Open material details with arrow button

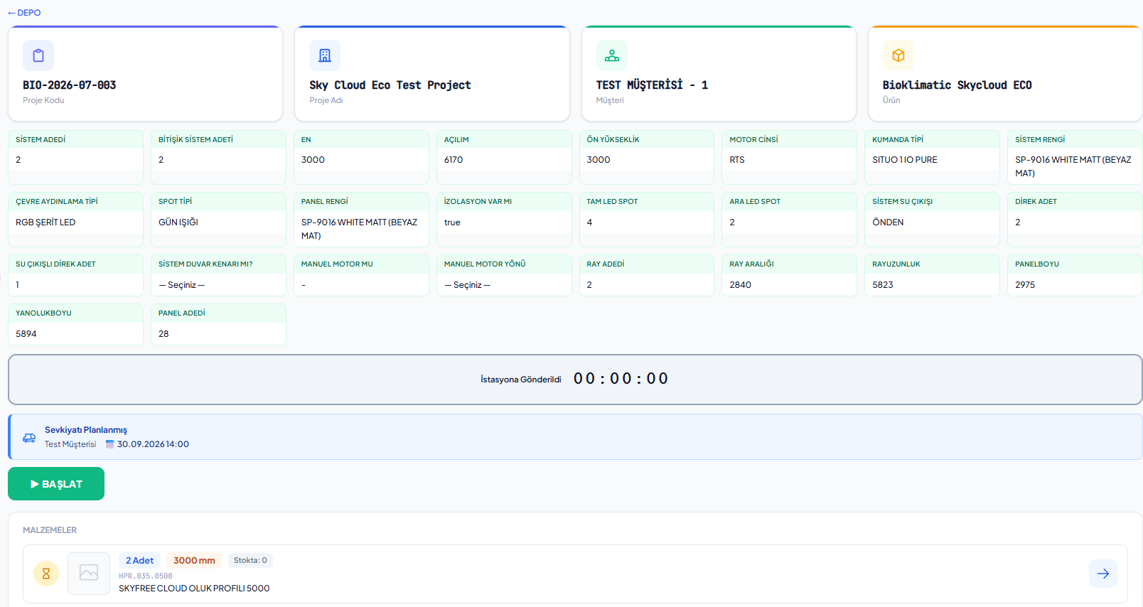pos(1102,574)
